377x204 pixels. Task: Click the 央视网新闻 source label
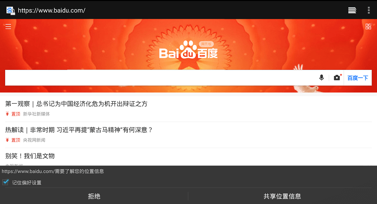34,140
